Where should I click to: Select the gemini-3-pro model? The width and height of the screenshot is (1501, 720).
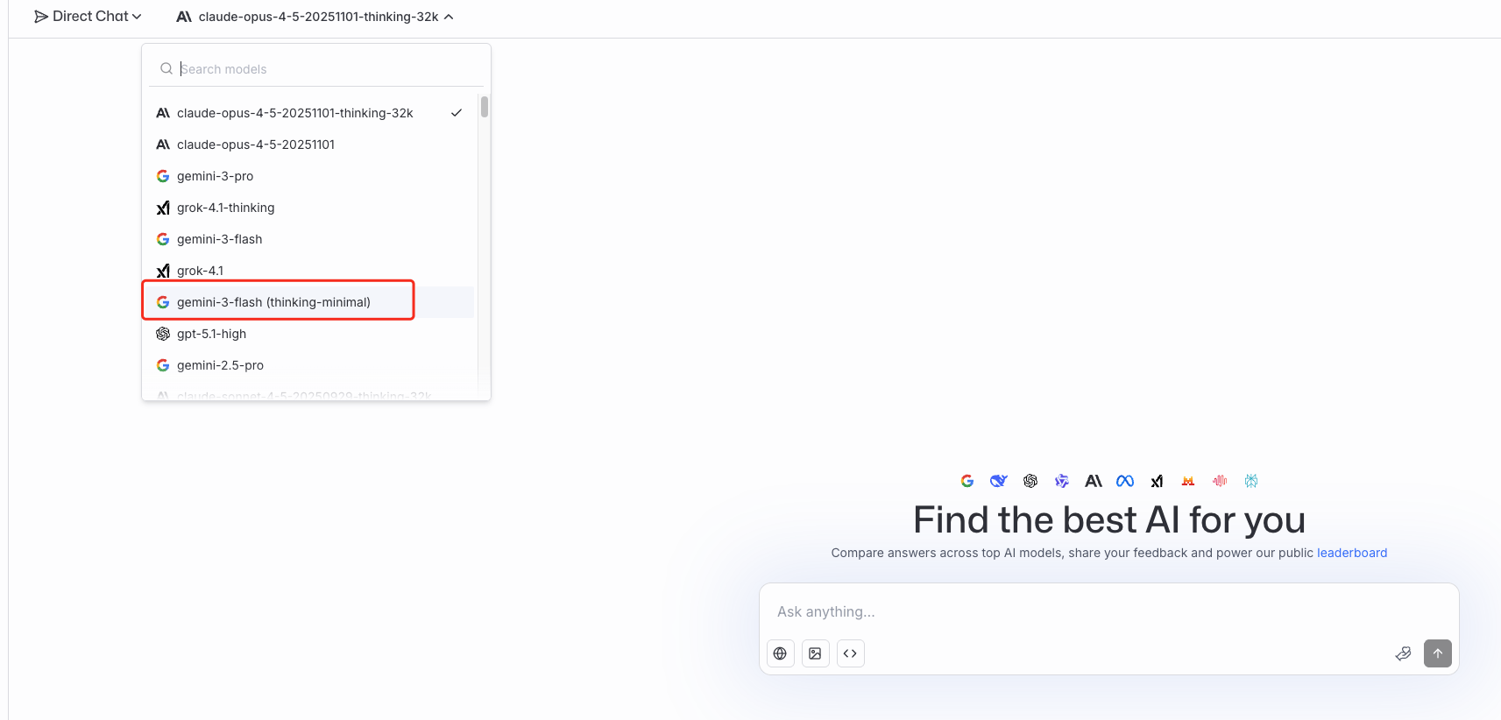(x=309, y=176)
